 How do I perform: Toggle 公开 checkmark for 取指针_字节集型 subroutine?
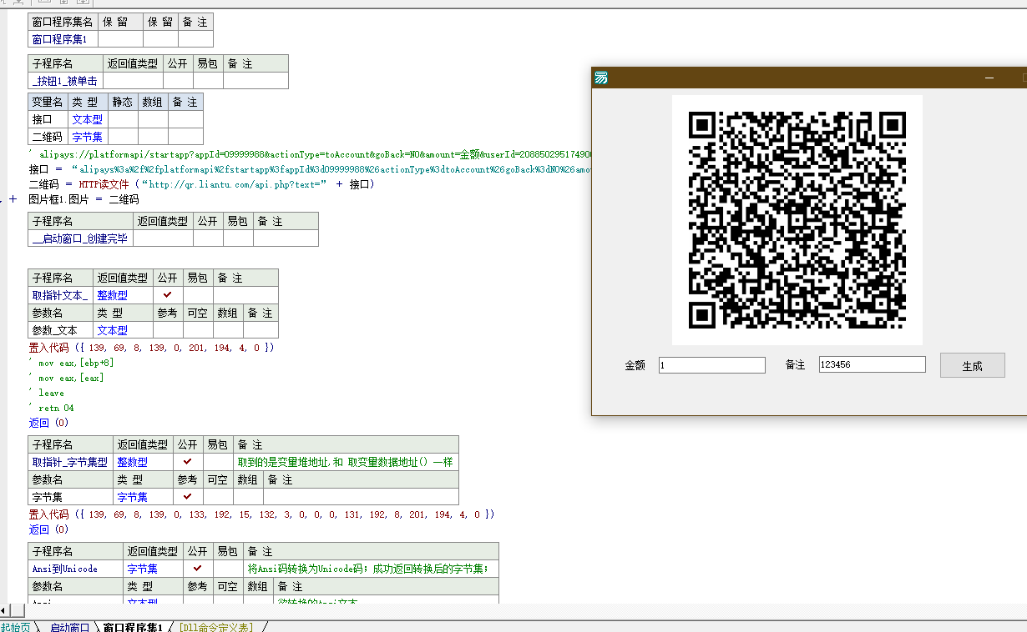click(x=188, y=462)
